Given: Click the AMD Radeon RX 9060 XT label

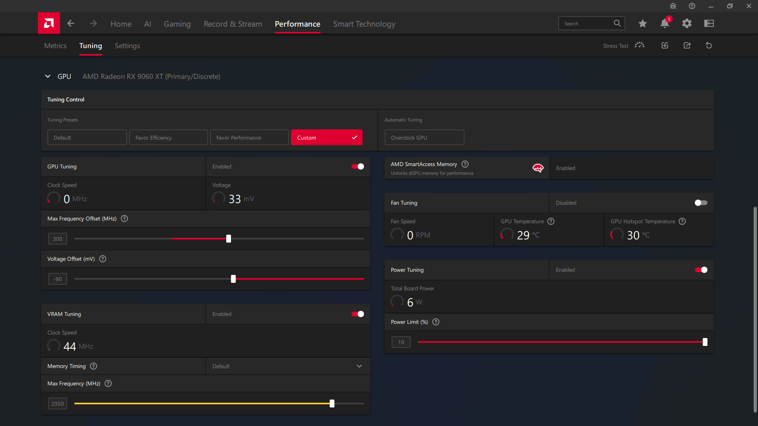Looking at the screenshot, I should point(151,77).
